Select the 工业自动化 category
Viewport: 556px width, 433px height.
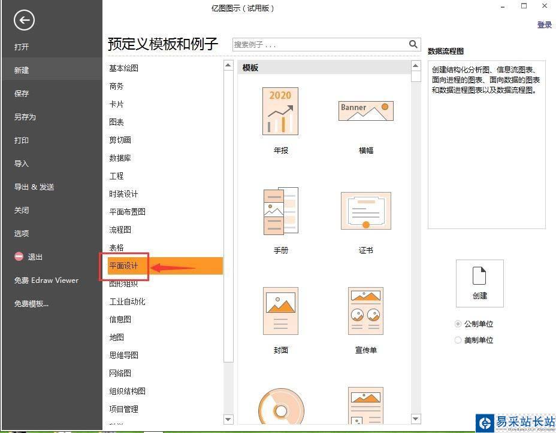127,301
